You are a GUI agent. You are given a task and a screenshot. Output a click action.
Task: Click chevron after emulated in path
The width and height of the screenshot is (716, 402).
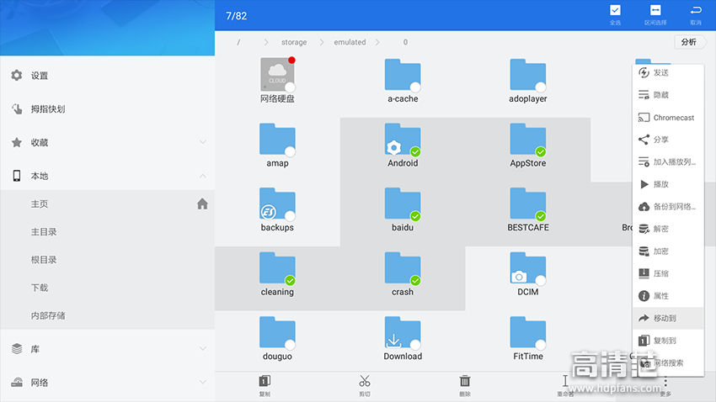[x=377, y=42]
